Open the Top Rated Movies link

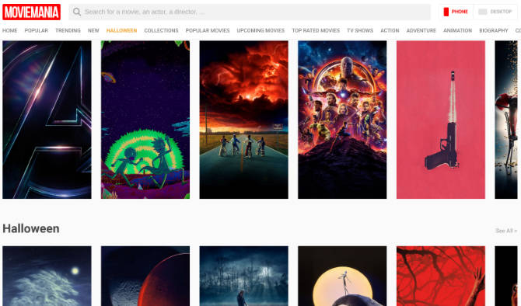click(x=316, y=30)
